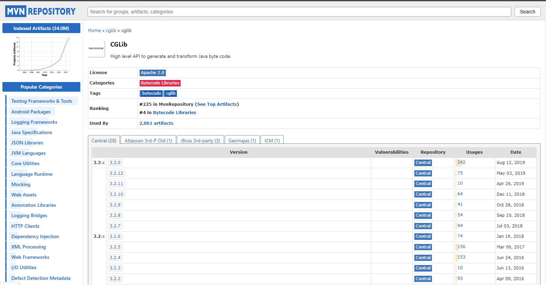Open version 3.2.5

click(x=115, y=247)
